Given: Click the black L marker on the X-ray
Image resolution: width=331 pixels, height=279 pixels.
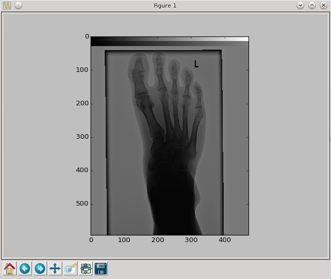Looking at the screenshot, I should (196, 64).
